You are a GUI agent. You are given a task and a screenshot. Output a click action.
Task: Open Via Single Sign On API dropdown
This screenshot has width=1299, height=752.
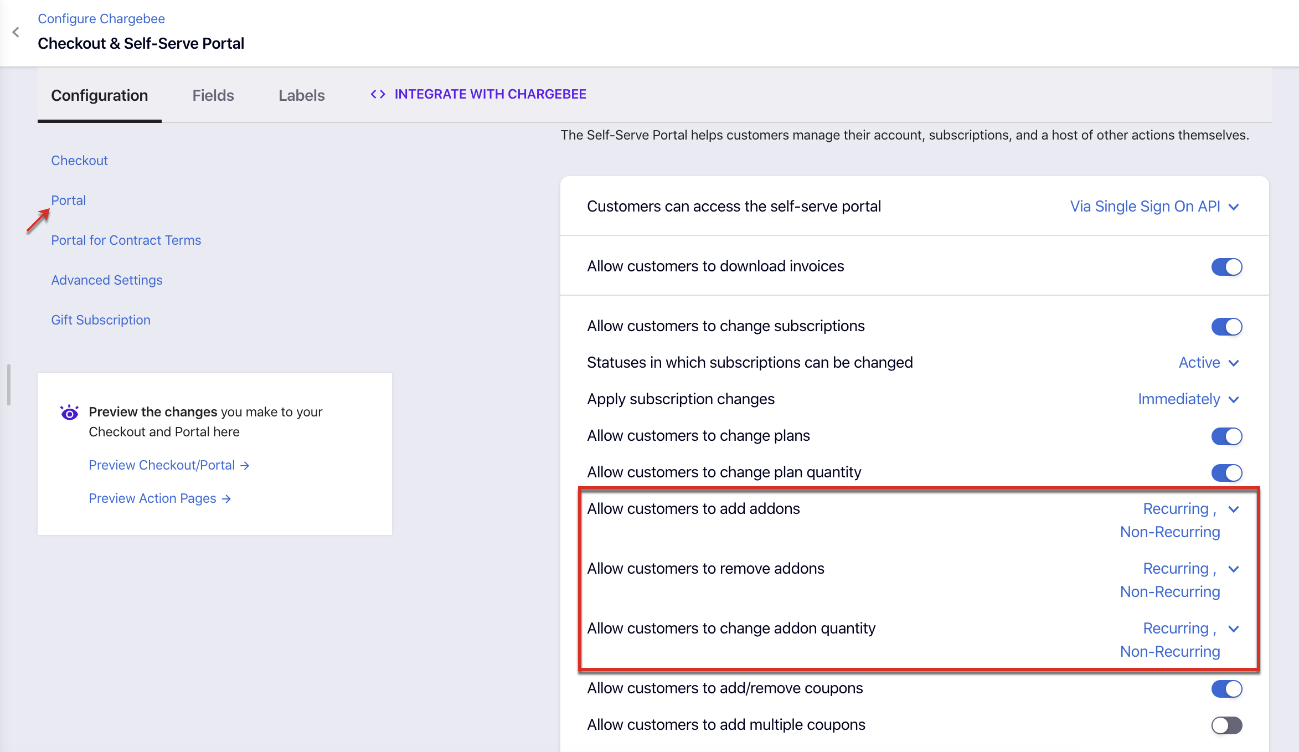click(1154, 207)
